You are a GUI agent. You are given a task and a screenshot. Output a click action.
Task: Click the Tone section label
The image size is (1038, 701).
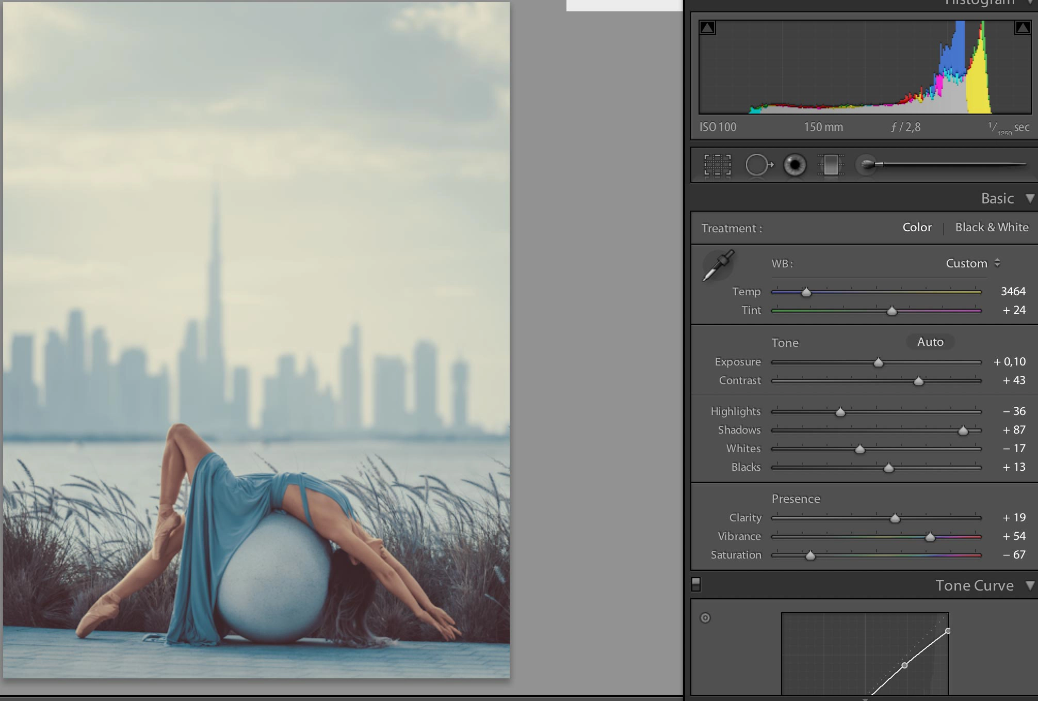click(x=785, y=343)
